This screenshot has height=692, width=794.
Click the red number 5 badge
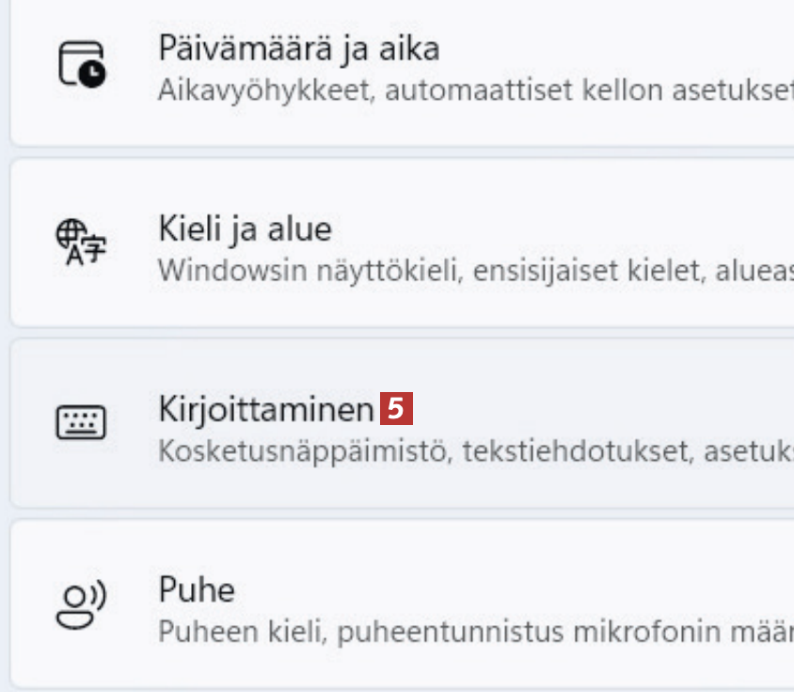tap(397, 409)
